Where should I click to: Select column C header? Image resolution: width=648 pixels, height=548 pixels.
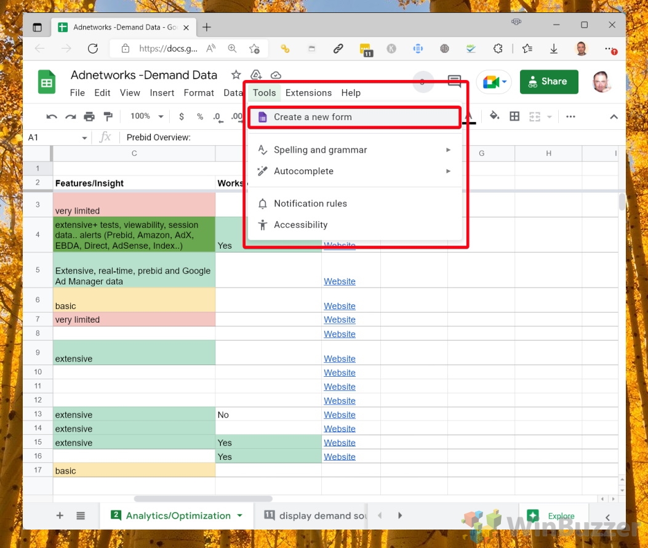(x=134, y=153)
